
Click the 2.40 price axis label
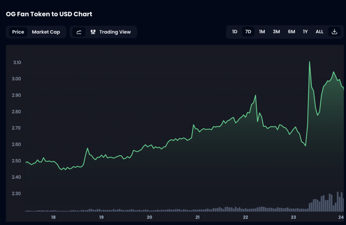(x=16, y=177)
